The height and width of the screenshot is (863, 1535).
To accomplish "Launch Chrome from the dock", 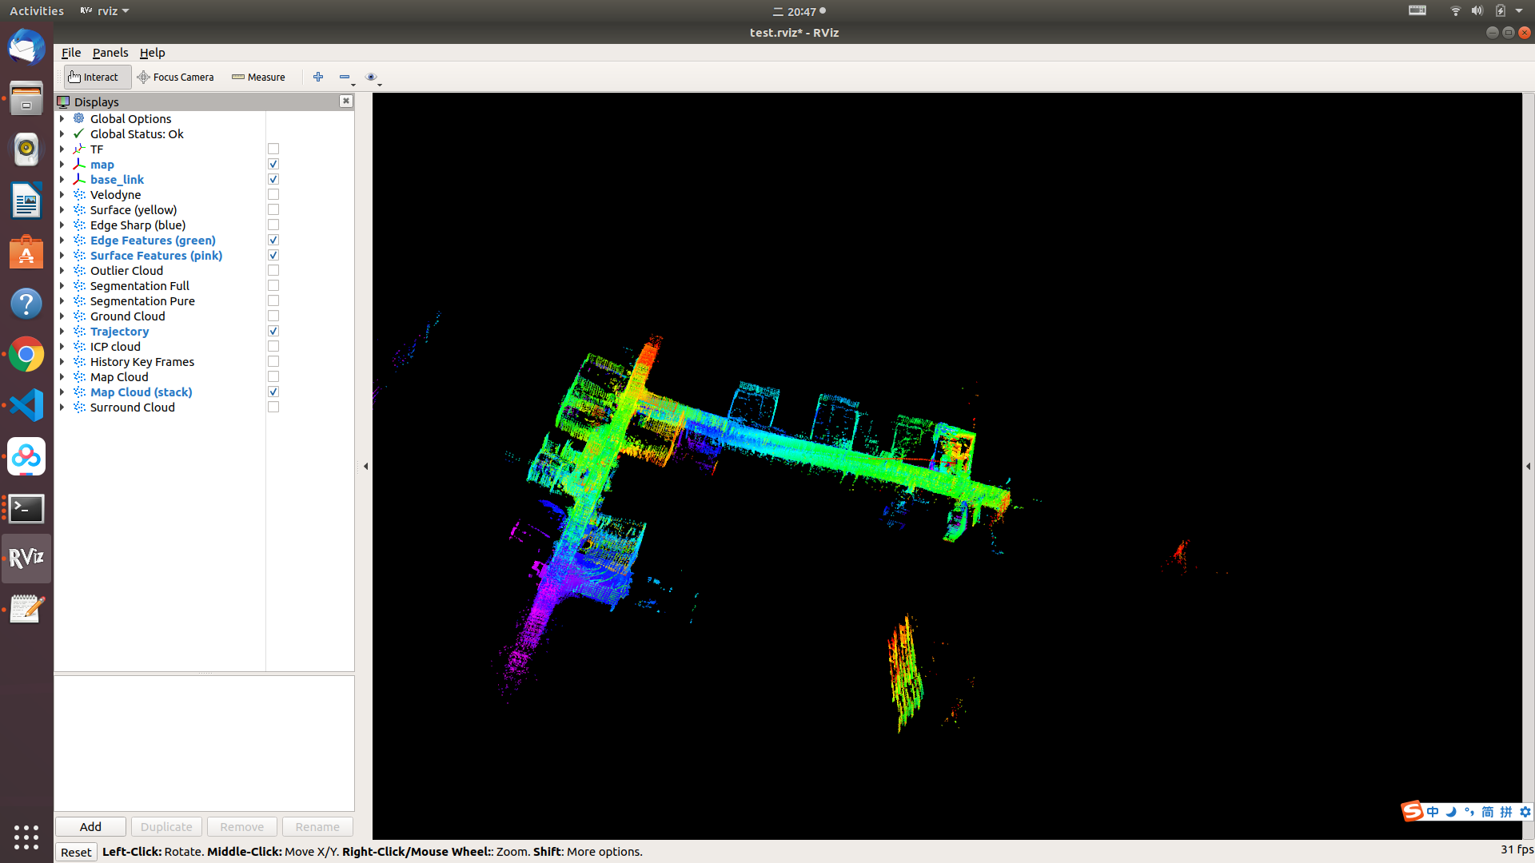I will [x=26, y=354].
